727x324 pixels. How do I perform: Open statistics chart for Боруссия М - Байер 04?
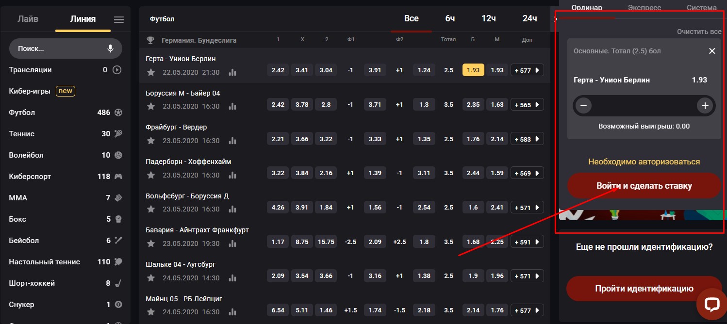[232, 107]
